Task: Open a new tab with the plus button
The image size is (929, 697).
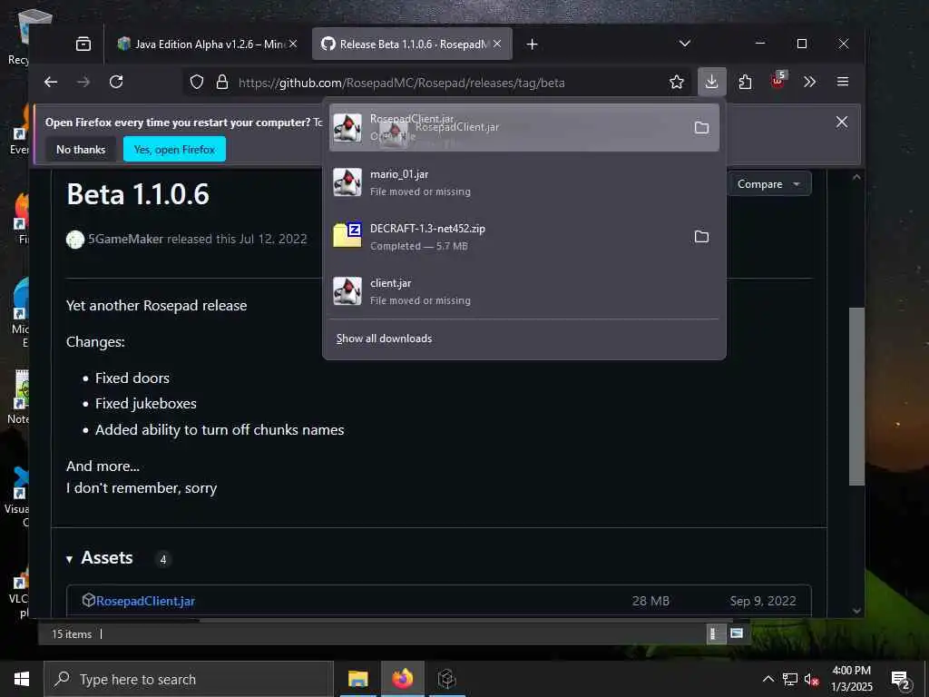Action: tap(532, 44)
